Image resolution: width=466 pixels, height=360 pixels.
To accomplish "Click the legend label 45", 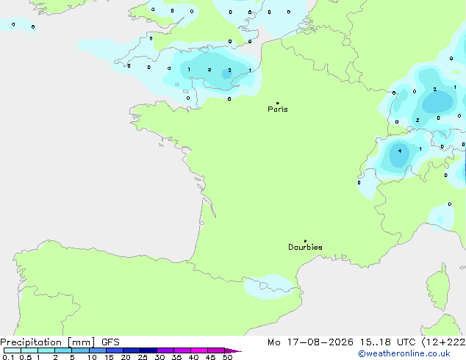I will (x=210, y=357).
